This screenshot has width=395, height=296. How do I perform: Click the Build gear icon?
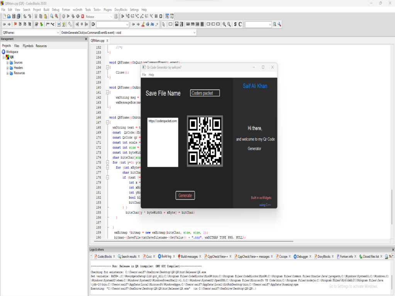[63, 16]
